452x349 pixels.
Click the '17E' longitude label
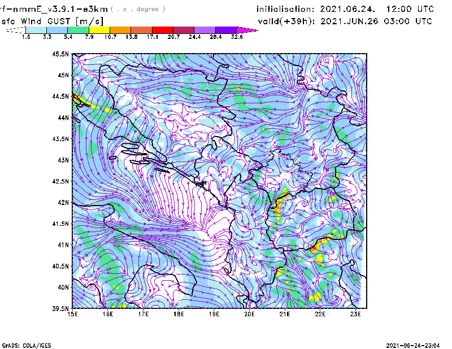coord(144,314)
